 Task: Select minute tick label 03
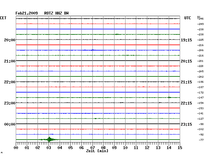click(49, 148)
